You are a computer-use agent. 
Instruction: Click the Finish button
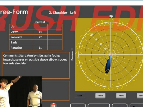pos(100,96)
